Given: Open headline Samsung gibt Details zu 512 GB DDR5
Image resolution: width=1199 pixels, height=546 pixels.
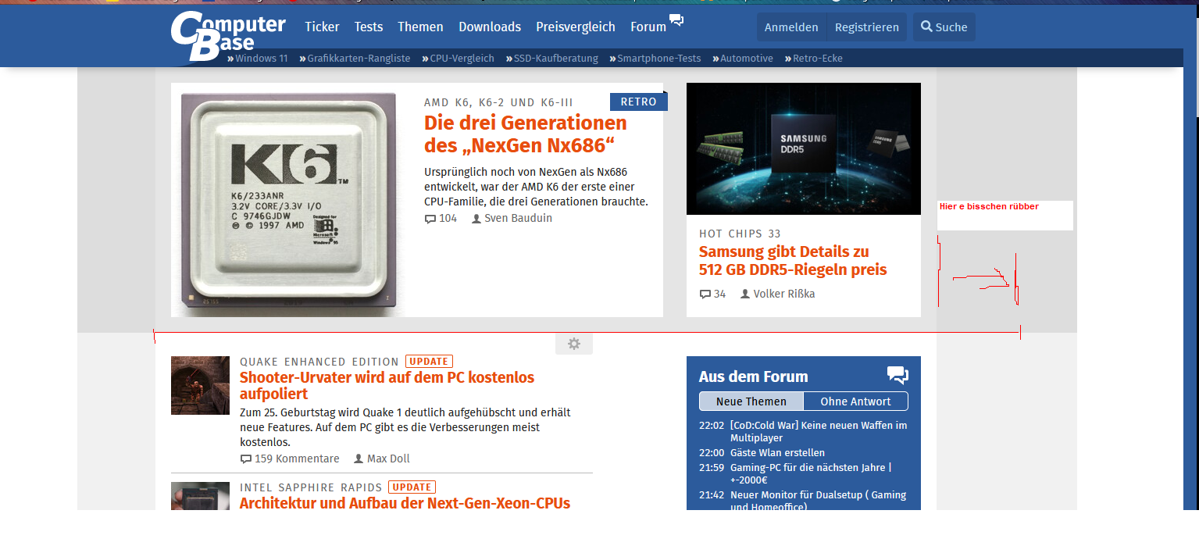Looking at the screenshot, I should tap(793, 261).
